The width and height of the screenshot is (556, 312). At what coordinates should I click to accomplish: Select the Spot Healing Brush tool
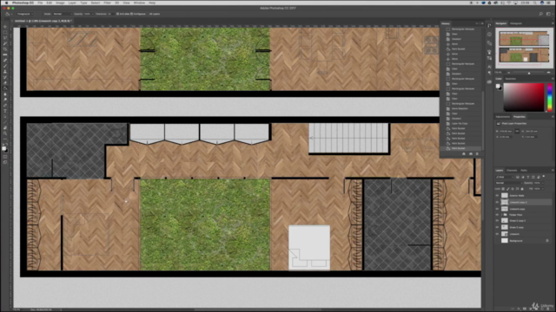click(x=5, y=61)
